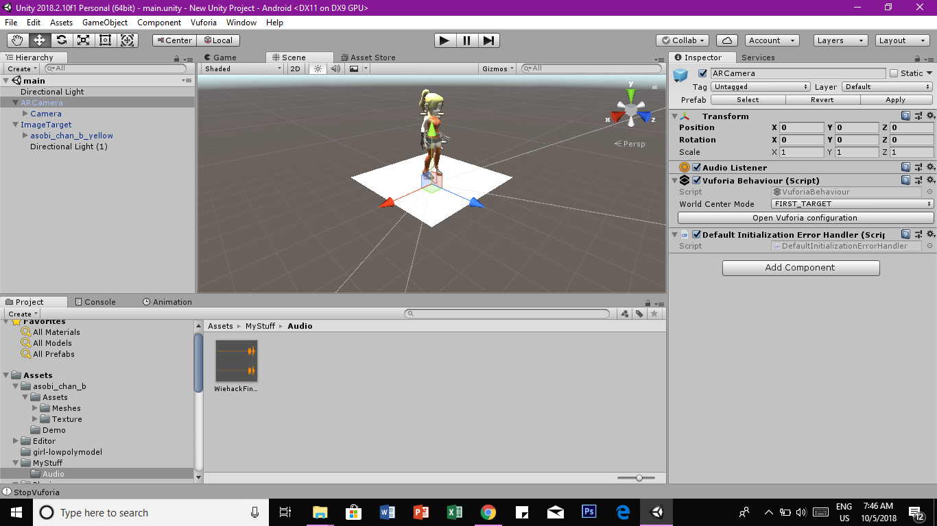The image size is (937, 526).
Task: Click prefab Select button
Action: pos(748,100)
